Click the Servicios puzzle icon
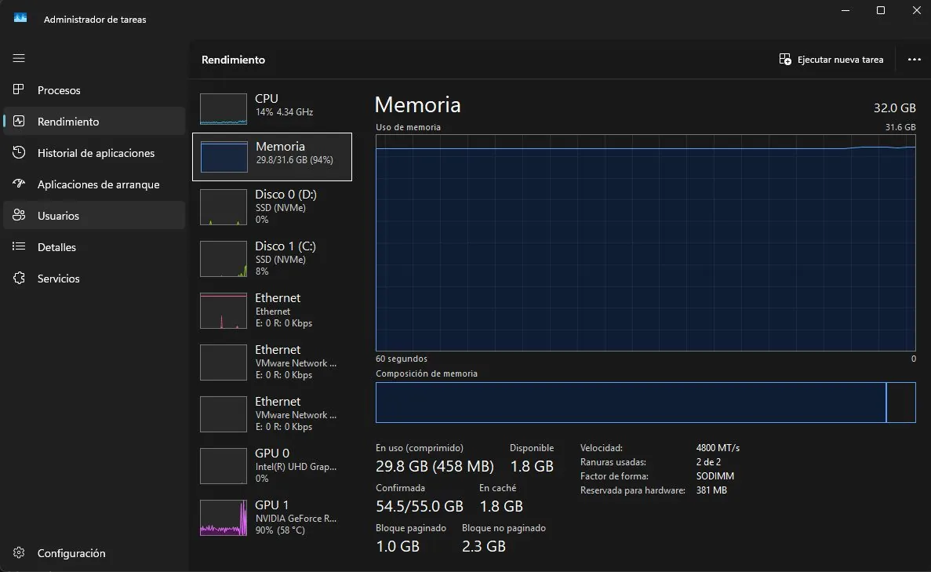Screen dimensions: 931x572 [19, 278]
